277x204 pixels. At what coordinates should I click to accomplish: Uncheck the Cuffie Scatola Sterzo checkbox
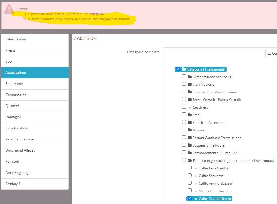pyautogui.click(x=190, y=198)
